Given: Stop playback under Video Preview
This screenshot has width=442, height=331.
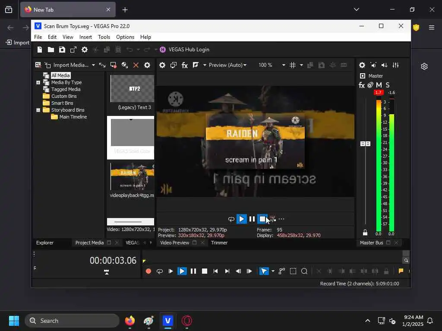Looking at the screenshot, I should (262, 219).
